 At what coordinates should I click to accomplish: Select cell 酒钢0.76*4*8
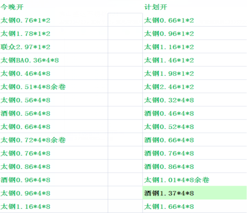[x=195, y=153]
